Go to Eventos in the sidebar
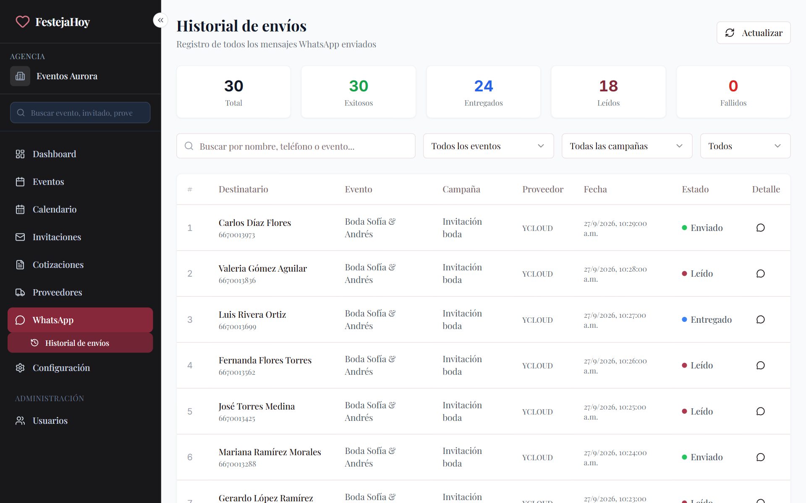 (80, 182)
